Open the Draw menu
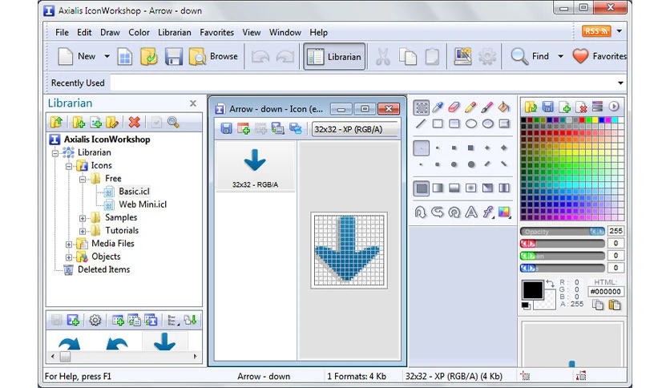The height and width of the screenshot is (388, 670). [x=110, y=33]
